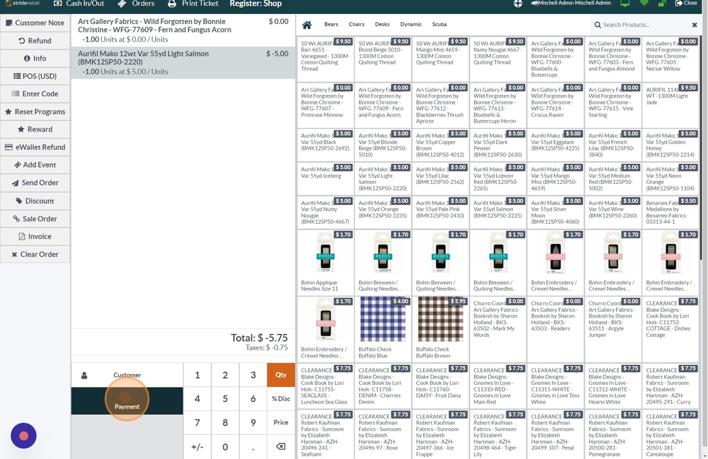Click the green monitor customer display icon
The width and height of the screenshot is (708, 459).
pyautogui.click(x=625, y=3)
